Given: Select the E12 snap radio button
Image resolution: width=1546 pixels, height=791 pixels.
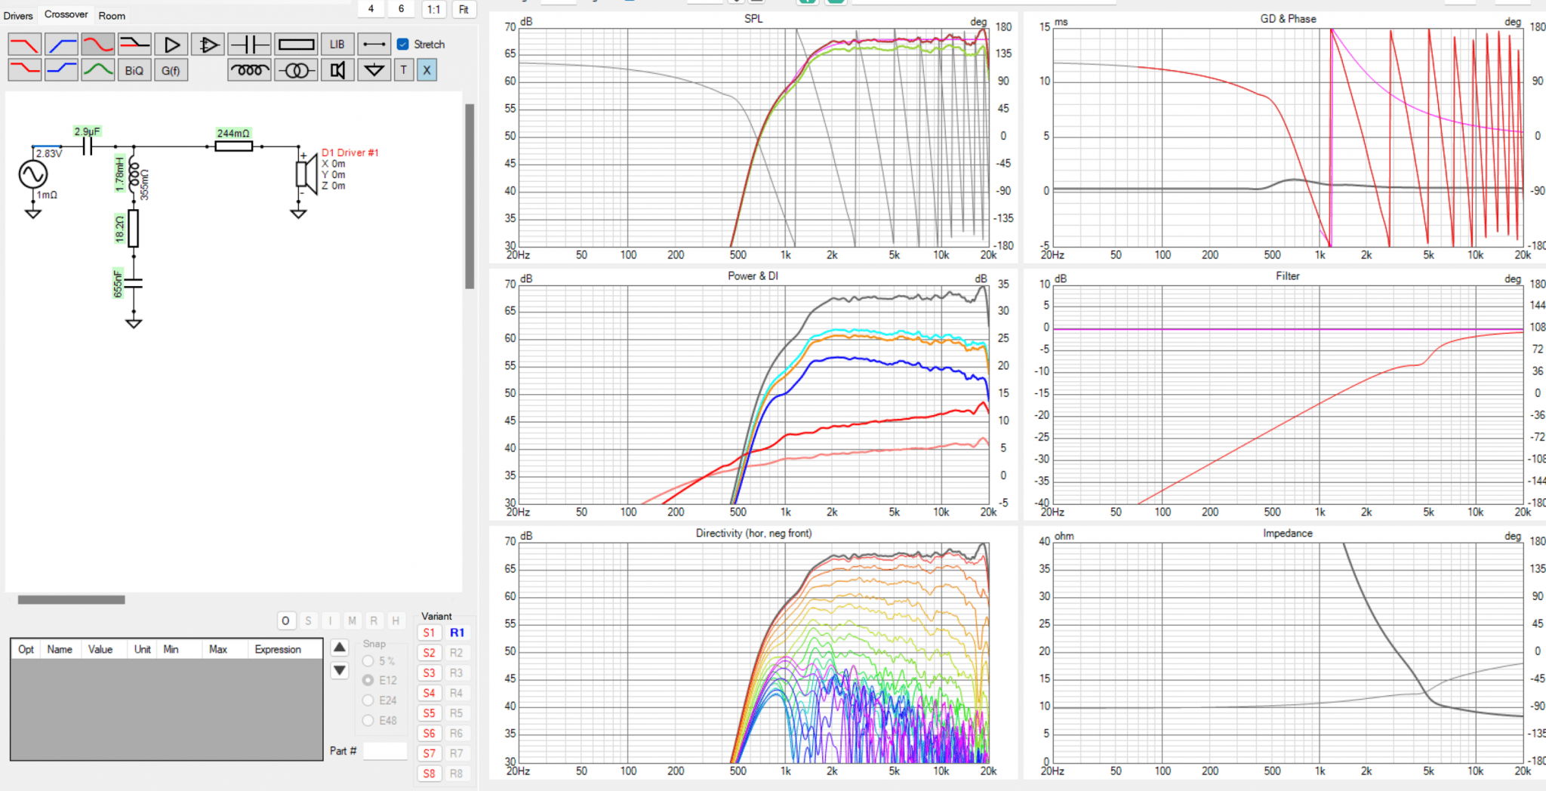Looking at the screenshot, I should [x=368, y=680].
